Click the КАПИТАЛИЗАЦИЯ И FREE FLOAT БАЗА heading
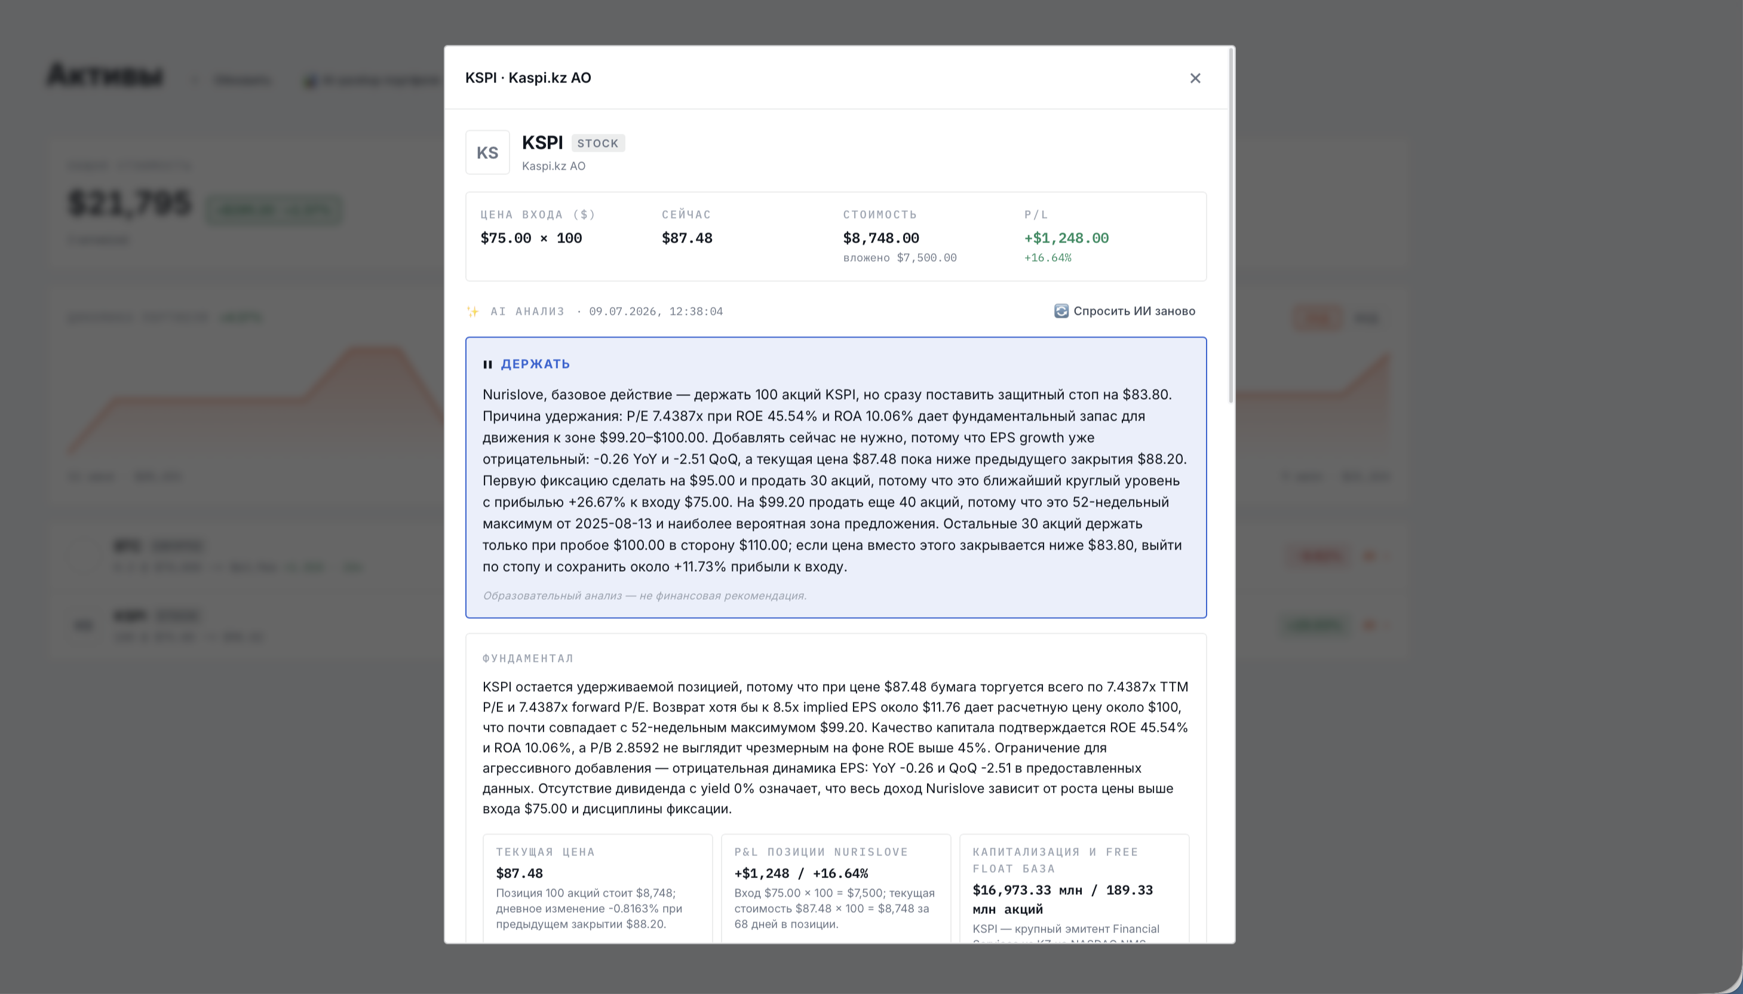 (1055, 860)
